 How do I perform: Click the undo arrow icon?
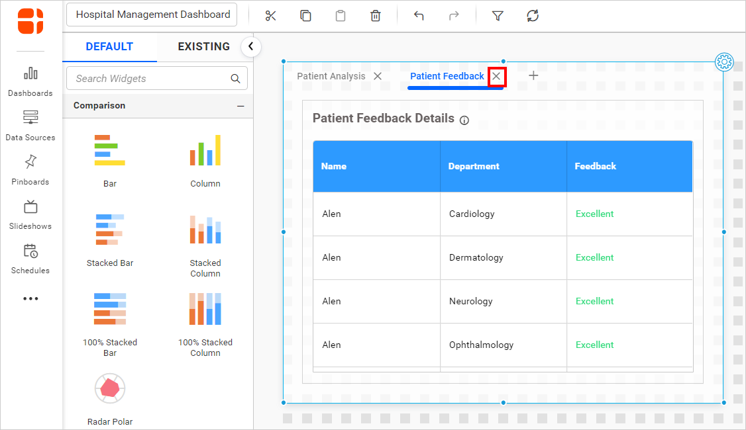(x=419, y=16)
